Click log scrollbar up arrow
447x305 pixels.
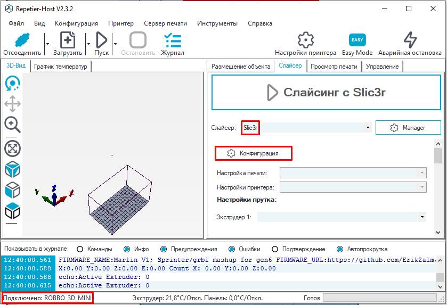(441, 260)
